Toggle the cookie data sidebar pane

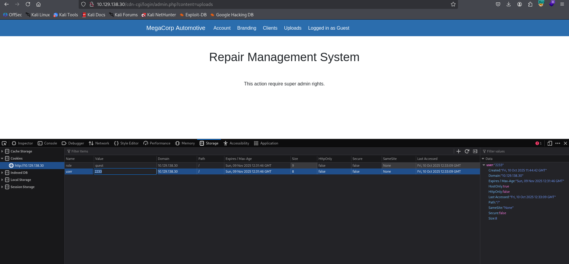[x=475, y=151]
